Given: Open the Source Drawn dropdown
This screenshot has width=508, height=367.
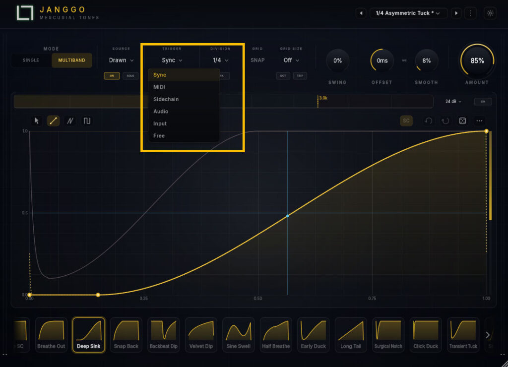Looking at the screenshot, I should [121, 60].
